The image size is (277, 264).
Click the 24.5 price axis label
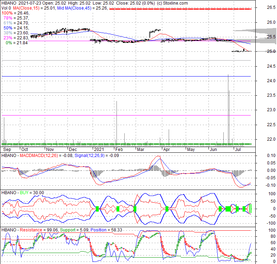click(x=271, y=66)
